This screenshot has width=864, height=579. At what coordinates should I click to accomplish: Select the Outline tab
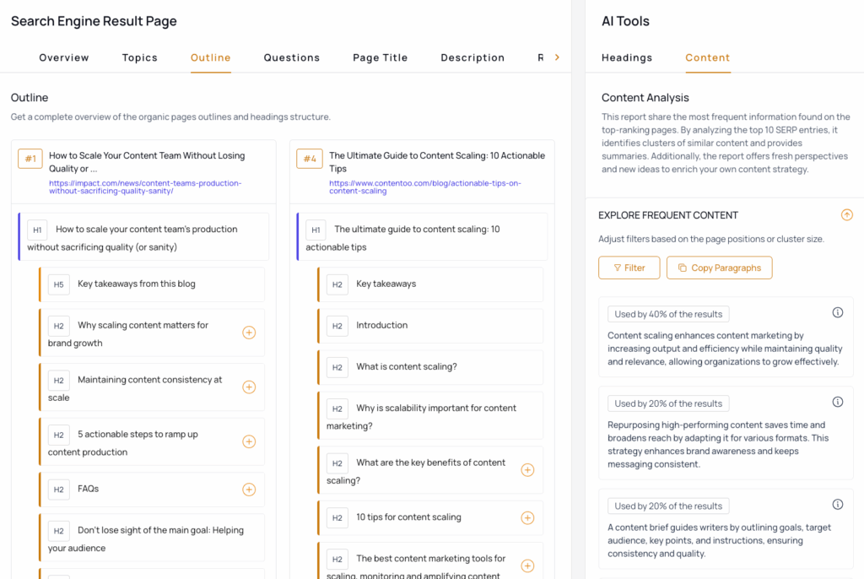(210, 57)
